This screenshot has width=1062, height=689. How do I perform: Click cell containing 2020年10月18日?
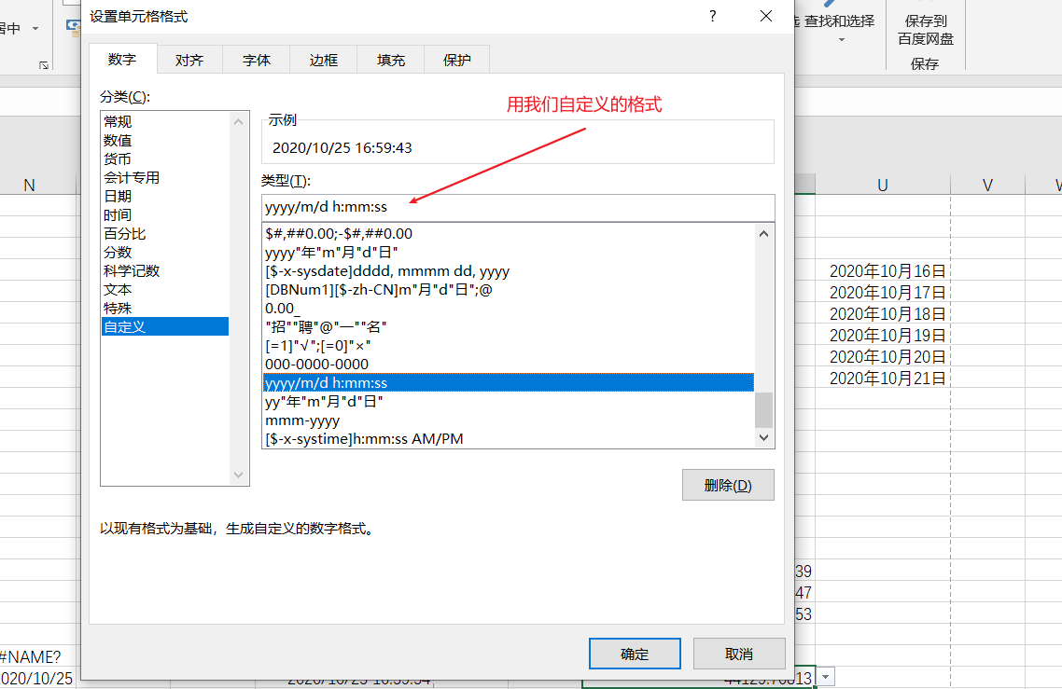click(883, 314)
